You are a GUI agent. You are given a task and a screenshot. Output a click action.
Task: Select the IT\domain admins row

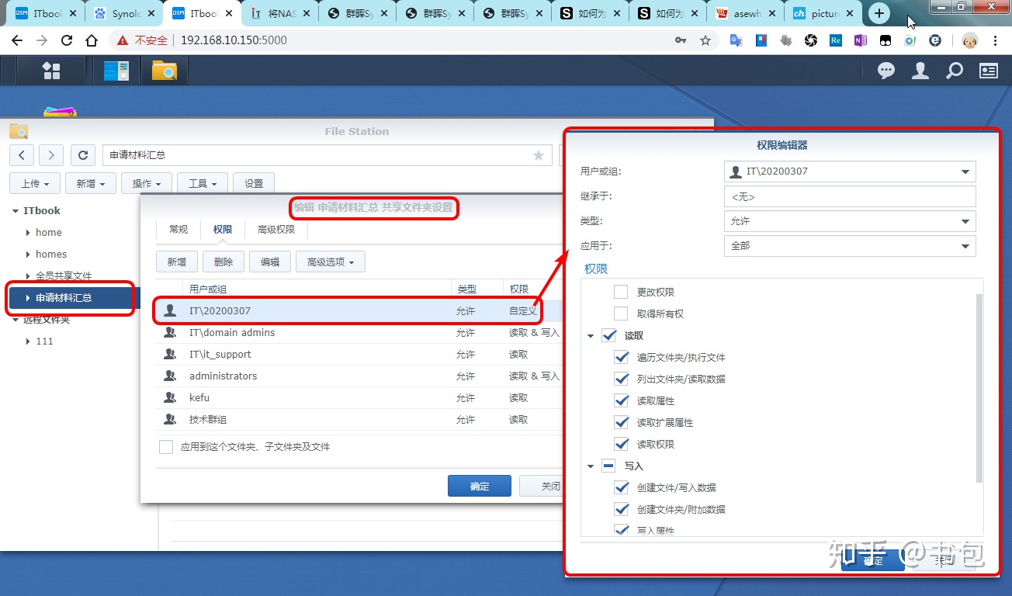(360, 332)
